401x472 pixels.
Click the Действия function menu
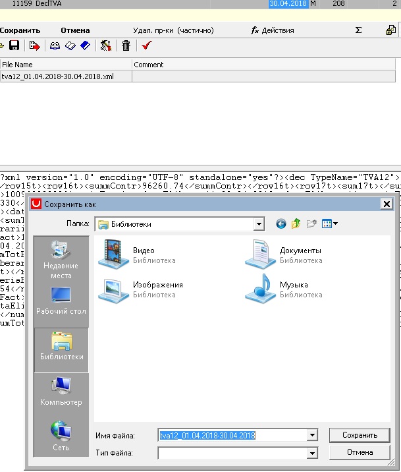coord(273,30)
